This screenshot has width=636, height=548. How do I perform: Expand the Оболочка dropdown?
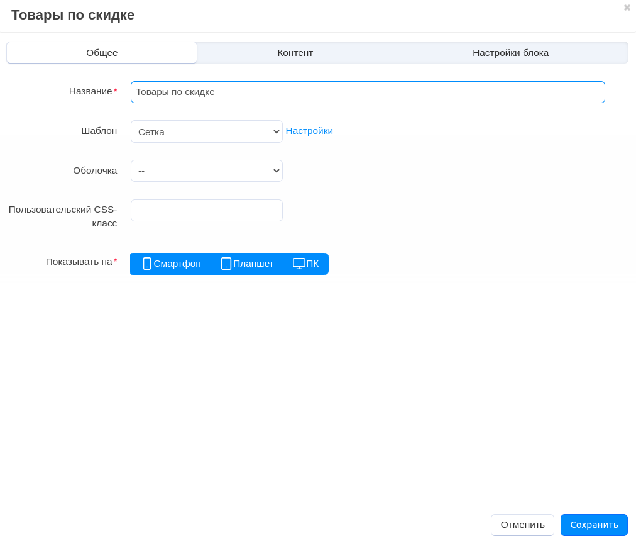(206, 171)
